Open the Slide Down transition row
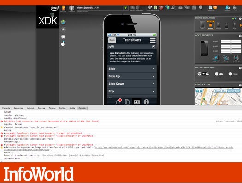The image size is (242, 183). pyautogui.click(x=132, y=84)
